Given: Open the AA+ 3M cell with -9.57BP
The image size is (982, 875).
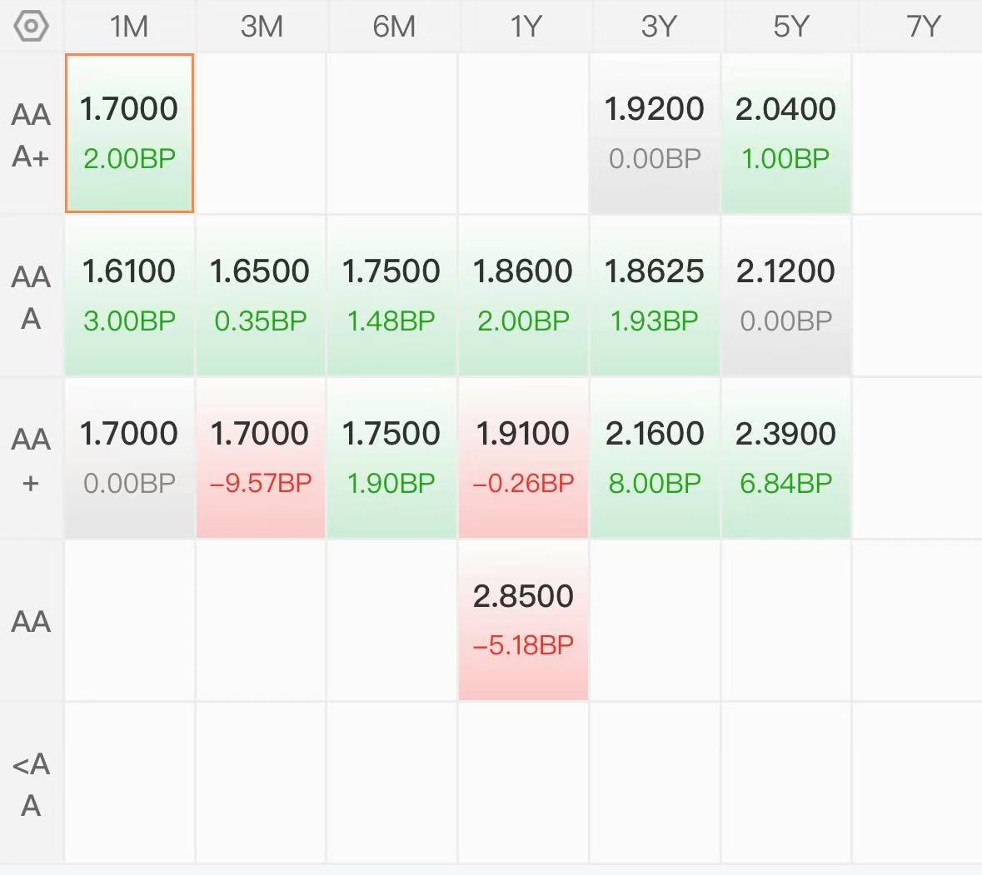Looking at the screenshot, I should point(262,458).
